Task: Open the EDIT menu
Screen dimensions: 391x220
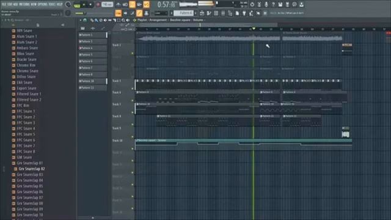Action: point(10,4)
